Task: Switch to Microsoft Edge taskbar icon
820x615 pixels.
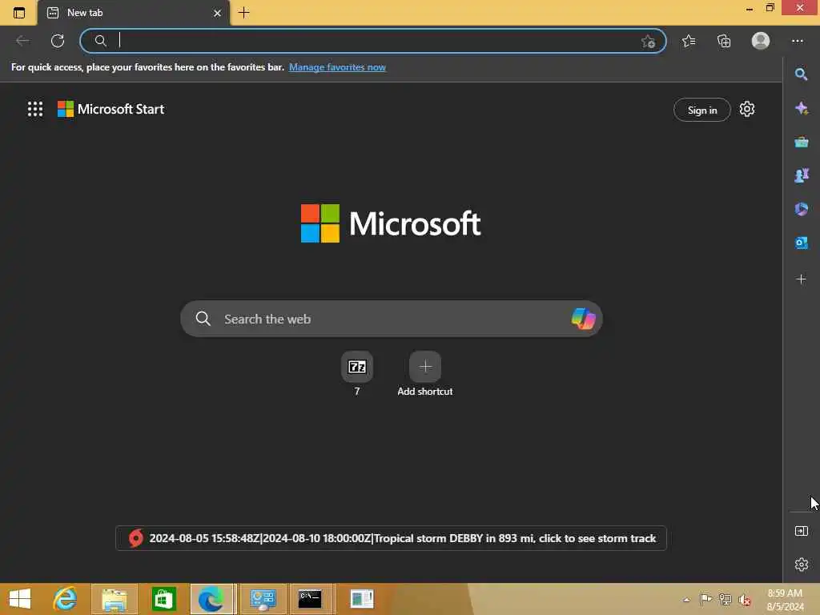Action: click(x=211, y=599)
